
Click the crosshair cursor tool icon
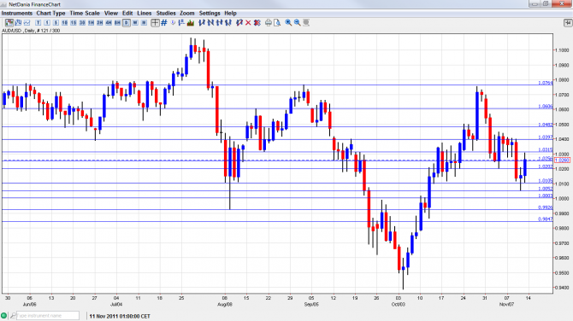click(155, 22)
